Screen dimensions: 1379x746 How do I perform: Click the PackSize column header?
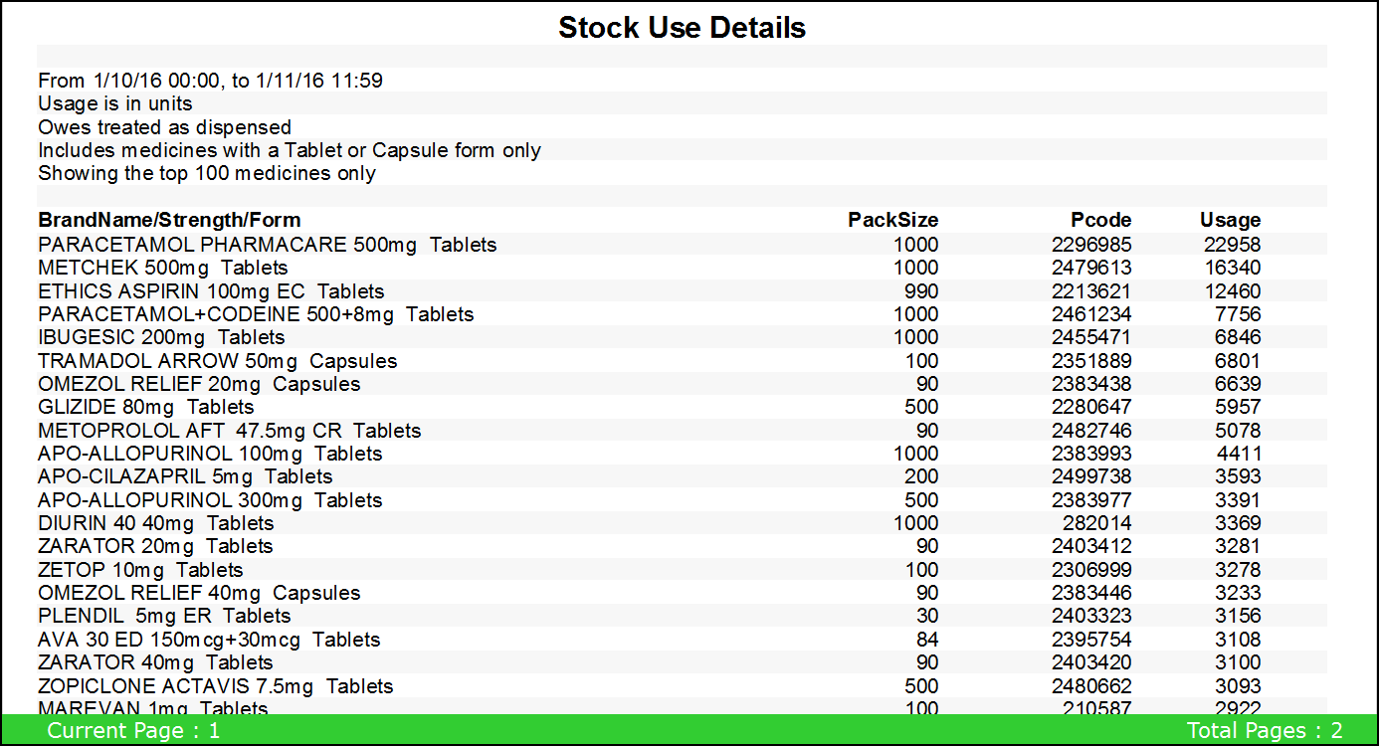point(892,220)
